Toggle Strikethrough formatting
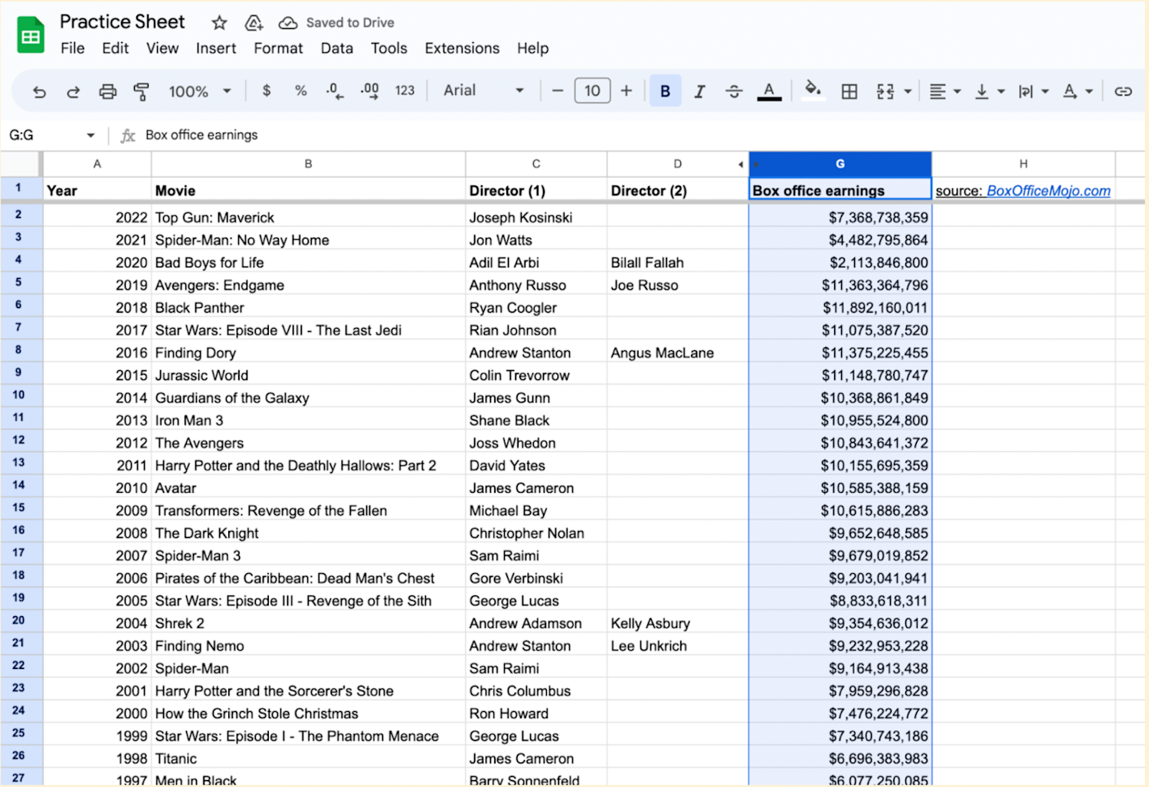The height and width of the screenshot is (787, 1149). pyautogui.click(x=734, y=91)
